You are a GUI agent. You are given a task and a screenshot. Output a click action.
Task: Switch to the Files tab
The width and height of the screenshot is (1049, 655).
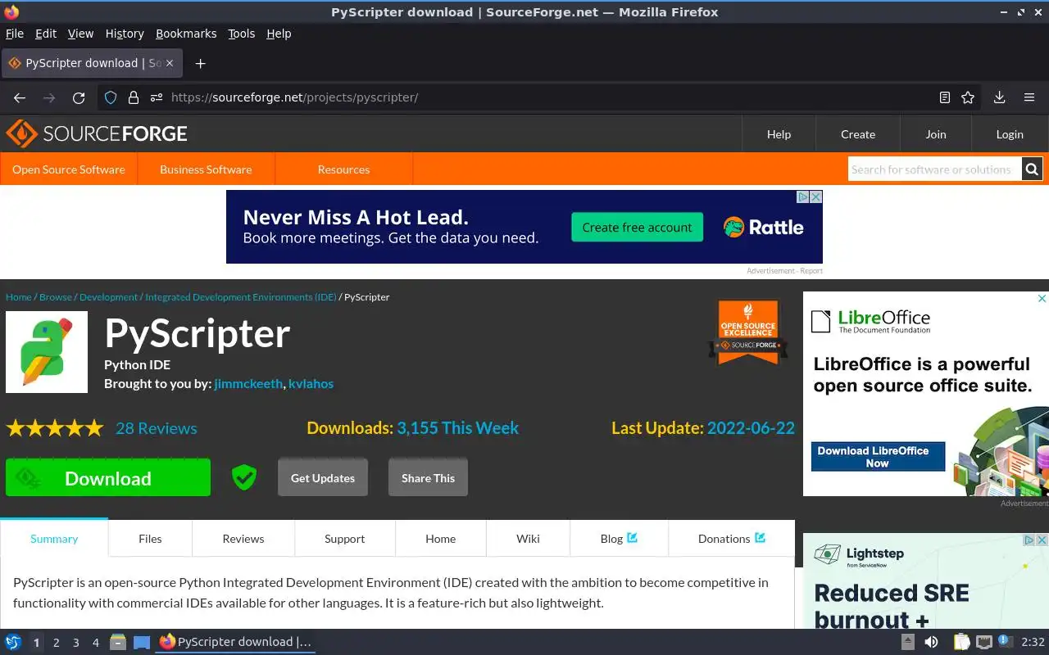pyautogui.click(x=150, y=539)
